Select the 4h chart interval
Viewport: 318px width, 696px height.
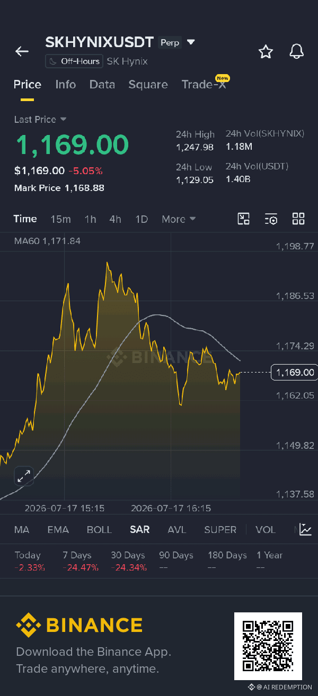[115, 219]
